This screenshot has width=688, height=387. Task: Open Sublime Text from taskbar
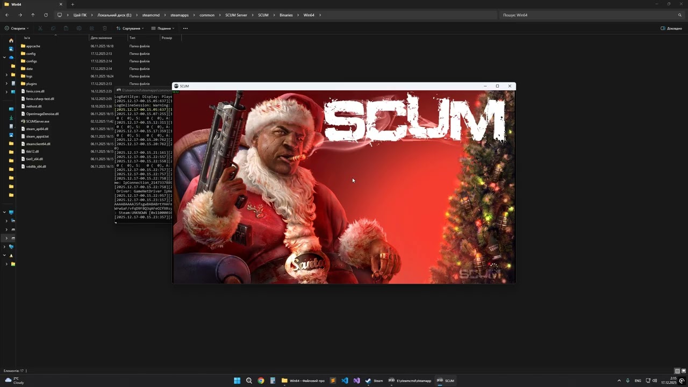tap(333, 381)
